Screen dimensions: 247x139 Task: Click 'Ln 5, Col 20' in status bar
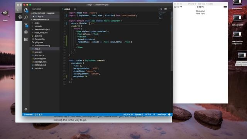coord(128,115)
